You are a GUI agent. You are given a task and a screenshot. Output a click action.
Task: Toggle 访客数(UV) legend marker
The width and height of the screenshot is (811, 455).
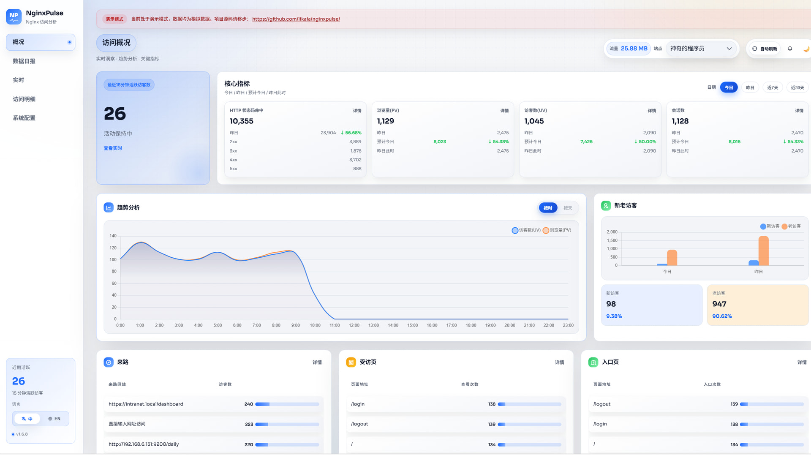click(515, 231)
